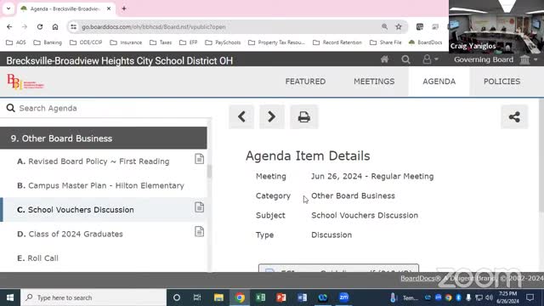Open document icon for Class of 2024 Graduates
The image size is (544, 306).
point(199,231)
